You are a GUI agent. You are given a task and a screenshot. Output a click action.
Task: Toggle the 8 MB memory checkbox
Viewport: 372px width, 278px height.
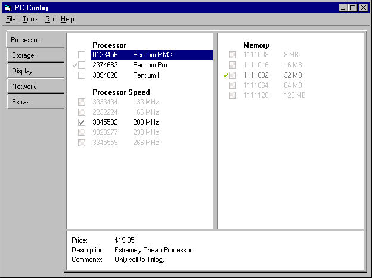coord(232,55)
